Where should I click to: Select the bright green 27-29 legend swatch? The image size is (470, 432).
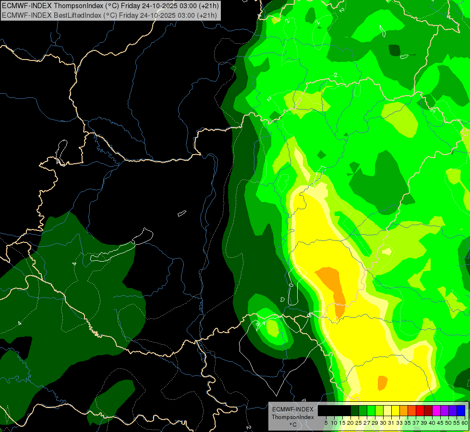[371, 410]
